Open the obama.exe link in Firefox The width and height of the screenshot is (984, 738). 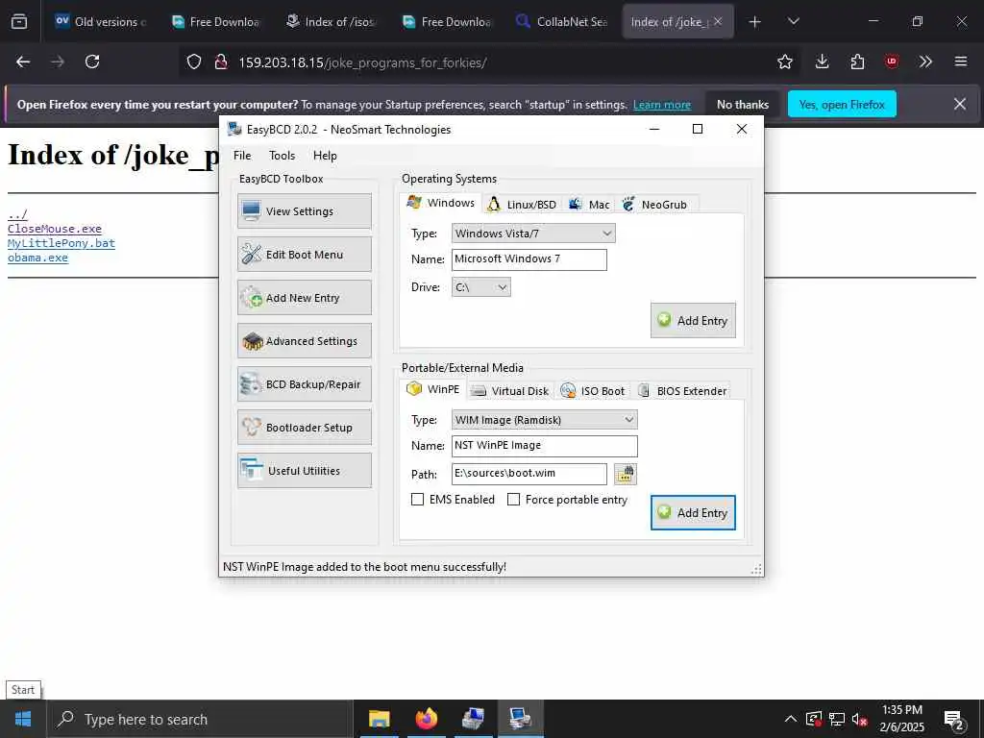(37, 258)
